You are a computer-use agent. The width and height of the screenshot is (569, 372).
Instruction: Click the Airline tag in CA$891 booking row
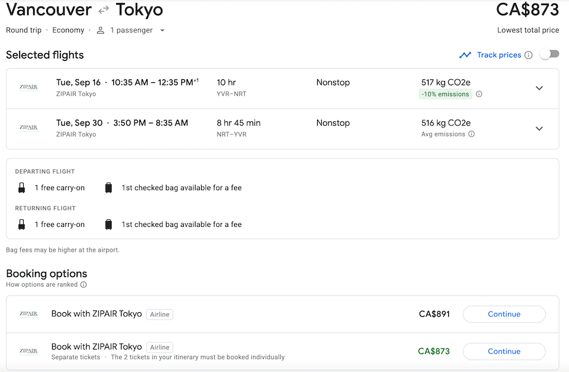pyautogui.click(x=159, y=315)
